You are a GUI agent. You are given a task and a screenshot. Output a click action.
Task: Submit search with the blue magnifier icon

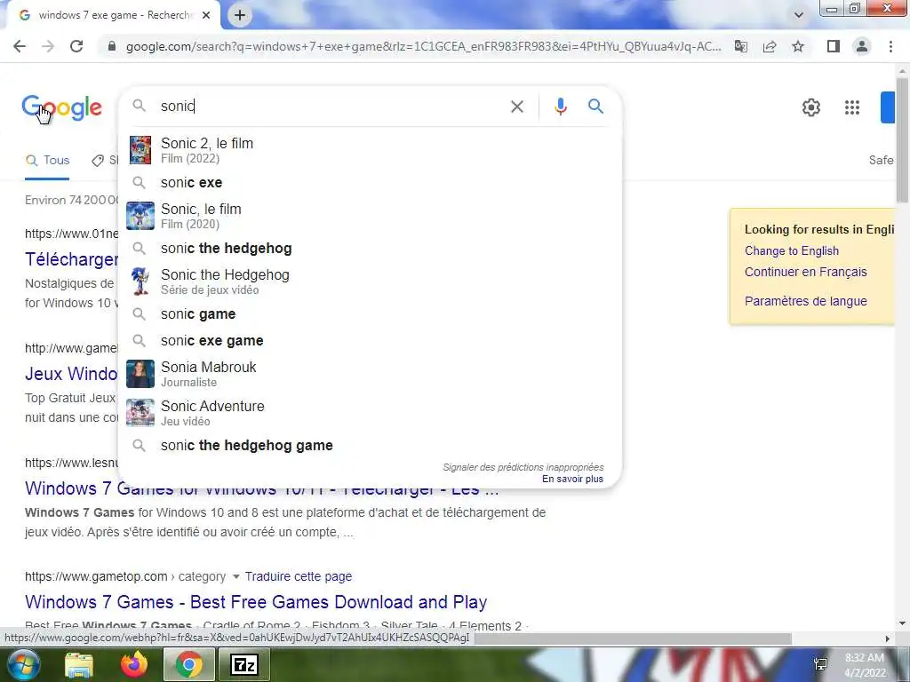tap(595, 107)
